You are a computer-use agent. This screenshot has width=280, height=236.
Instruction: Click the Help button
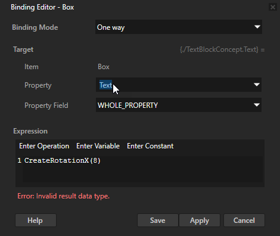(x=36, y=221)
